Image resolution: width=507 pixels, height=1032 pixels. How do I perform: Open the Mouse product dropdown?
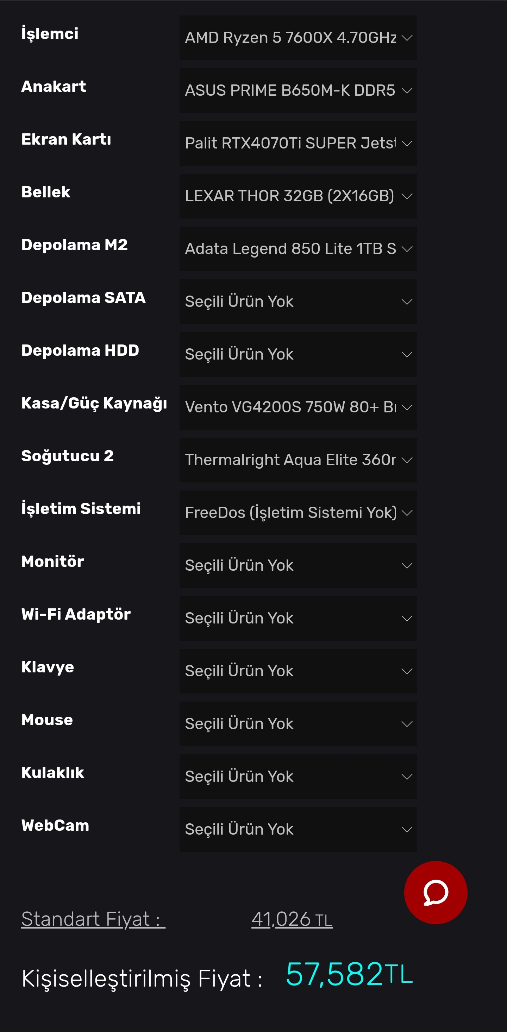[298, 724]
